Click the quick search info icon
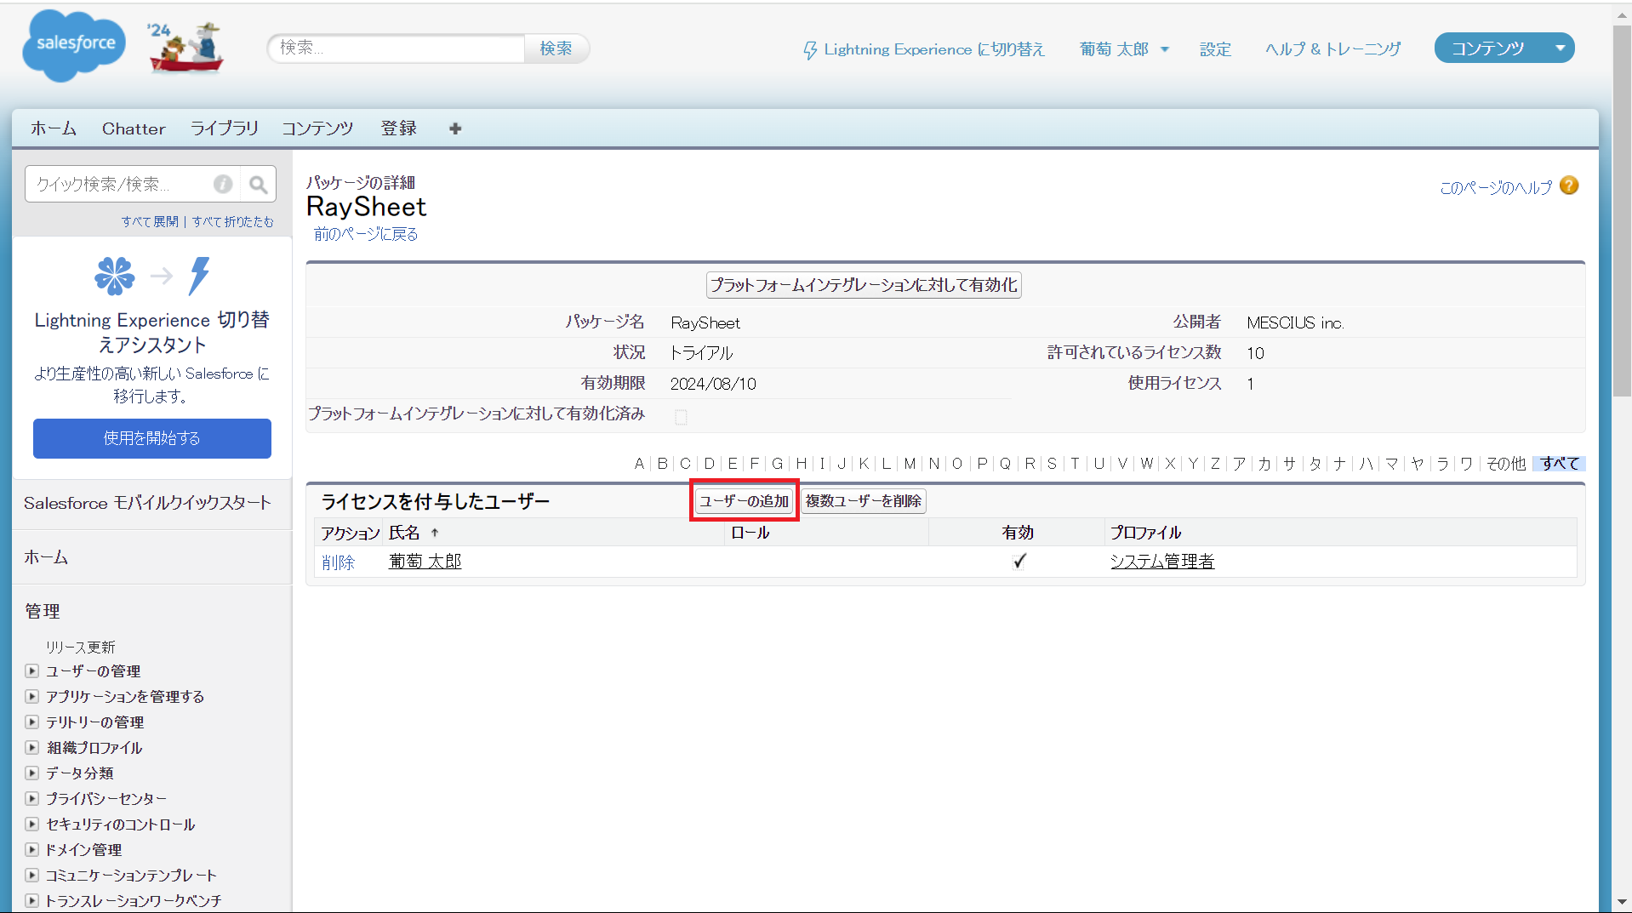Image resolution: width=1632 pixels, height=913 pixels. point(223,184)
